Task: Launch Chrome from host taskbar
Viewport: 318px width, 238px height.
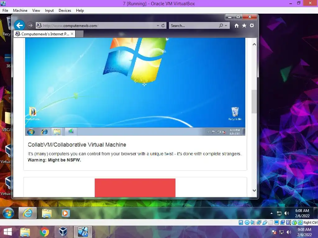Action: (44, 232)
